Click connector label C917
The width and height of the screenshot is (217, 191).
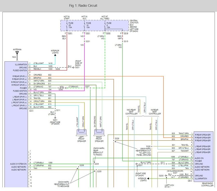190,181
